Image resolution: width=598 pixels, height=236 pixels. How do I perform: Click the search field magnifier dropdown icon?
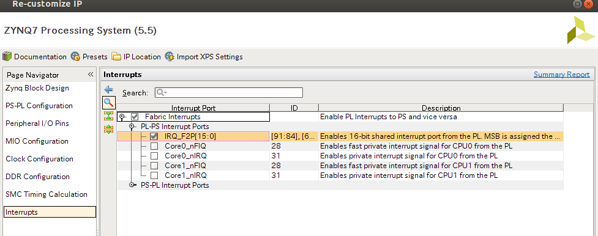pyautogui.click(x=162, y=93)
